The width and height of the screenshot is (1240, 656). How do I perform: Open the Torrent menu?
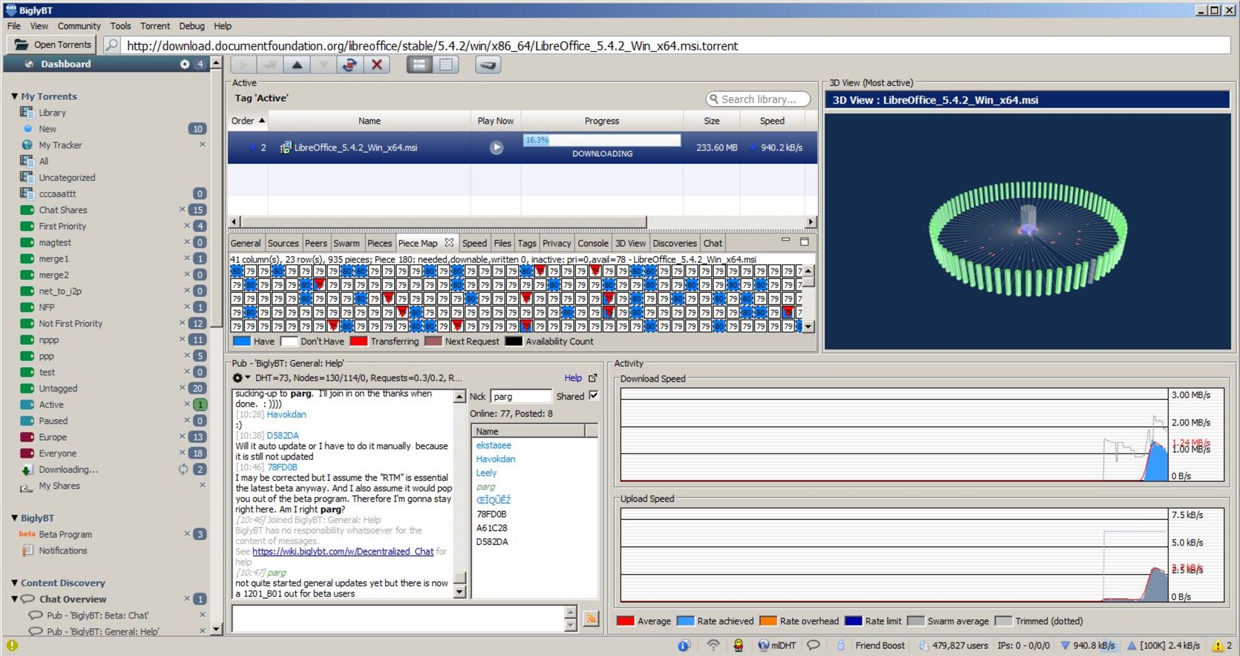click(x=155, y=26)
